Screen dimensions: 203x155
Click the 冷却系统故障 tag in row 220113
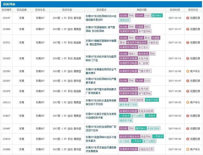click(x=136, y=100)
